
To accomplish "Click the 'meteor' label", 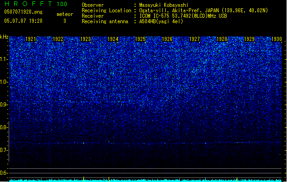I will (x=65, y=14).
